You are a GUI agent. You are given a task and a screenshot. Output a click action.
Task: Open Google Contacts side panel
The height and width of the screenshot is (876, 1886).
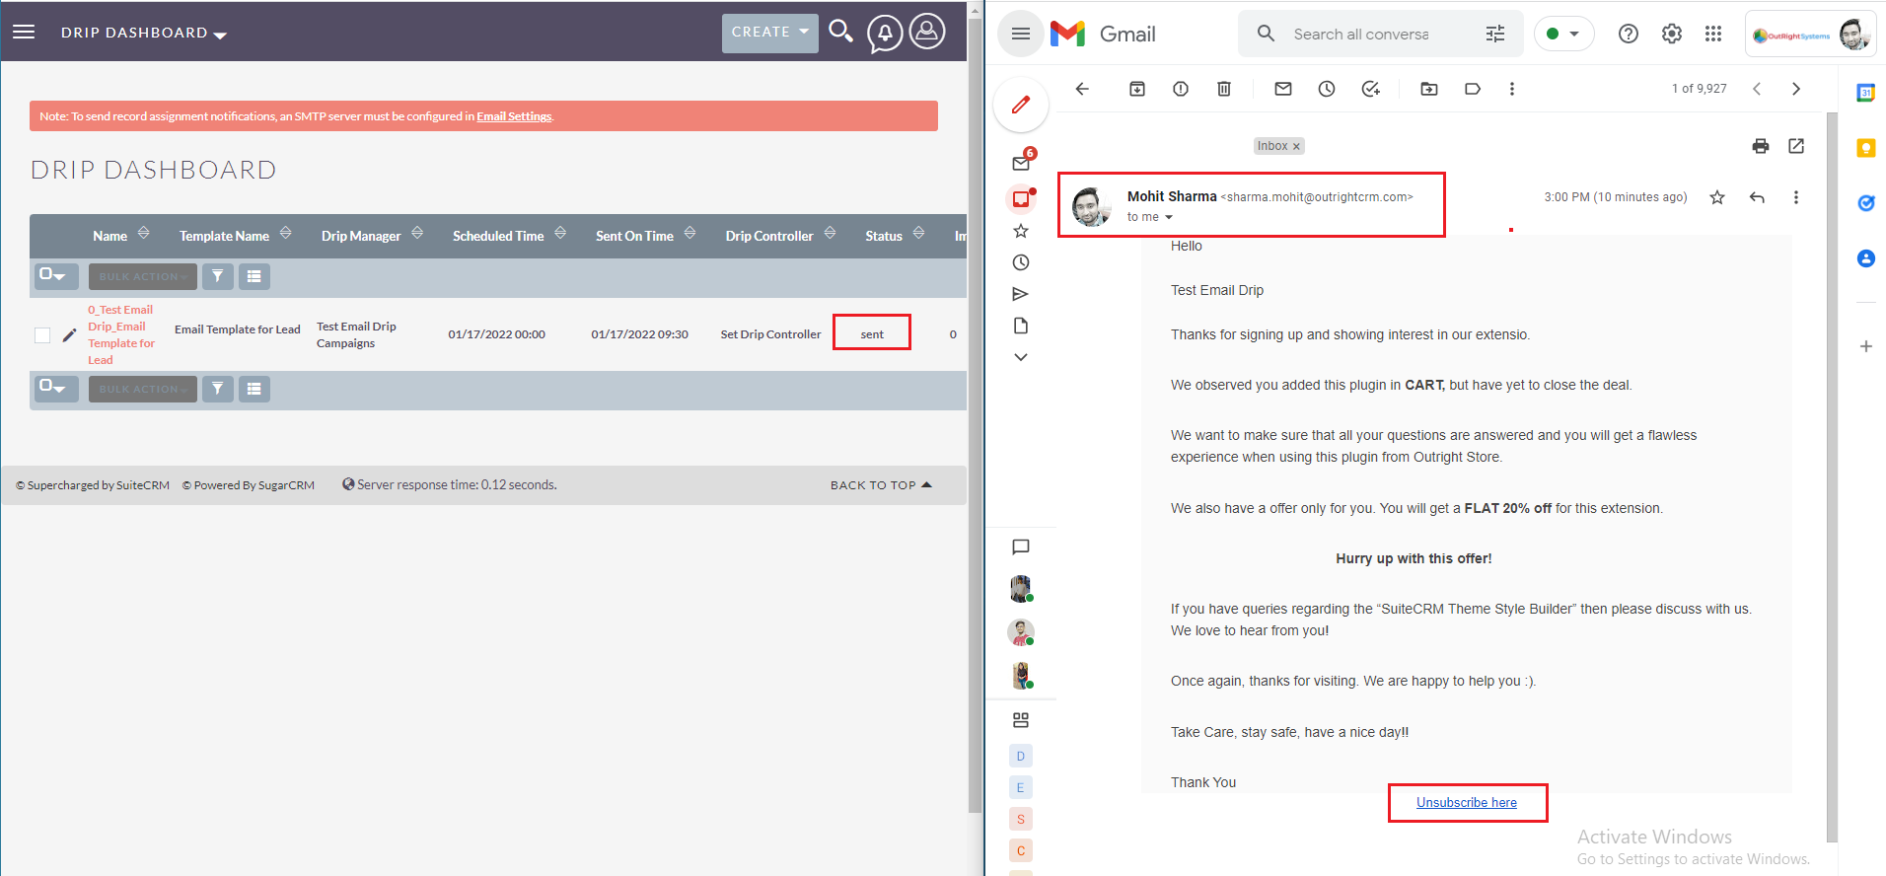click(x=1865, y=258)
